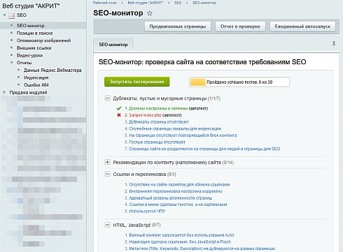The image size is (343, 252).
Task: Open SEO-монитор in sidebar
Action: tap(30, 26)
